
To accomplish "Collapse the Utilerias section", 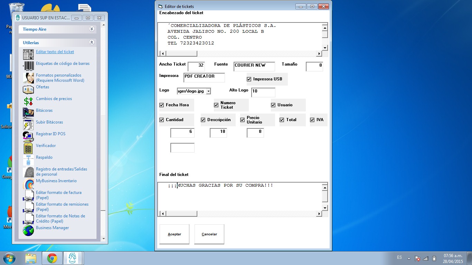I will [92, 42].
